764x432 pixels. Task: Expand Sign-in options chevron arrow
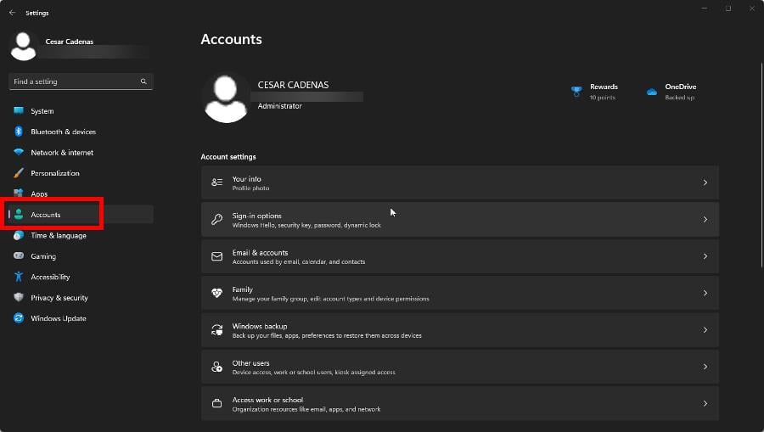[705, 219]
